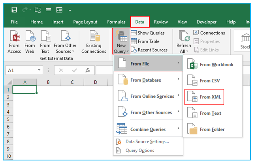254x164 pixels.
Task: Click the Enter checkmark in formula bar
Action: (75, 70)
